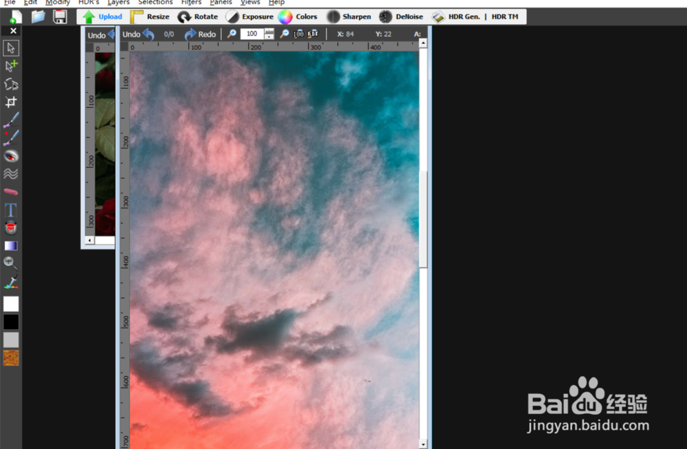
Task: Click the roses window horizontal scroll left arrow
Action: click(90, 240)
